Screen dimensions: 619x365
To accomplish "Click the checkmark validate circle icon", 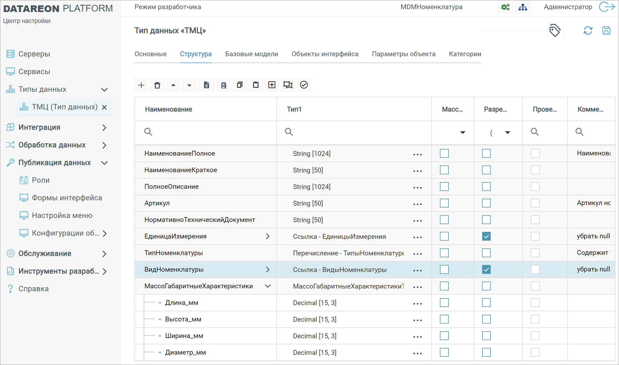I will 304,85.
